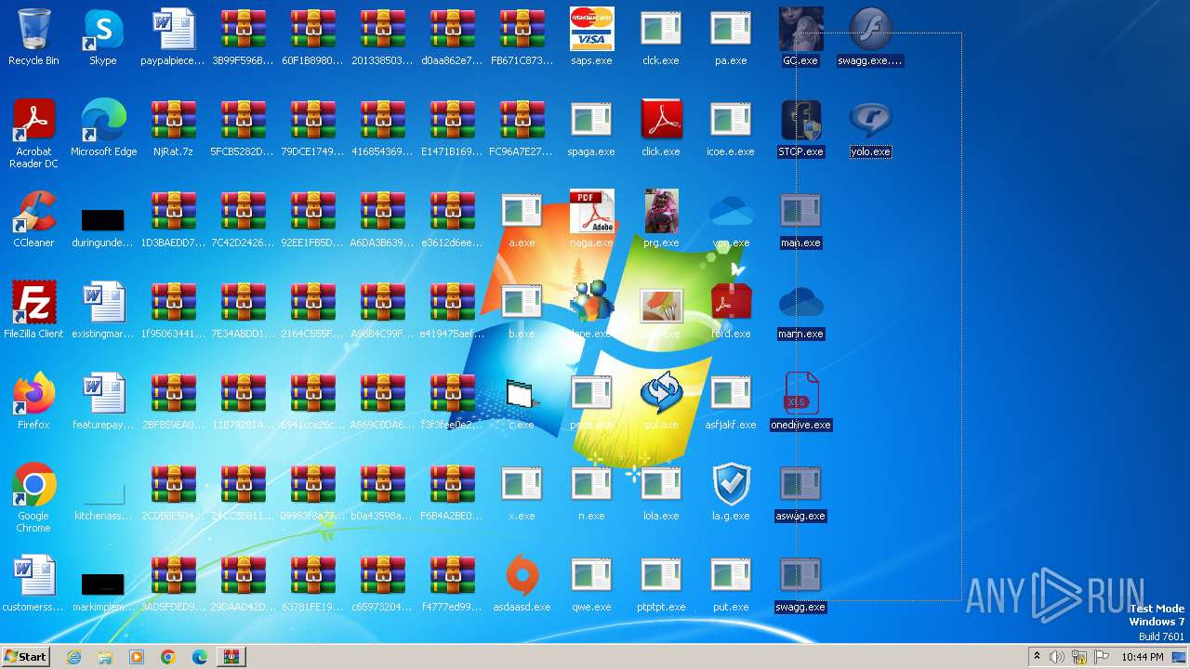Select the la.g.exe shield icon
The width and height of the screenshot is (1190, 669).
click(731, 492)
